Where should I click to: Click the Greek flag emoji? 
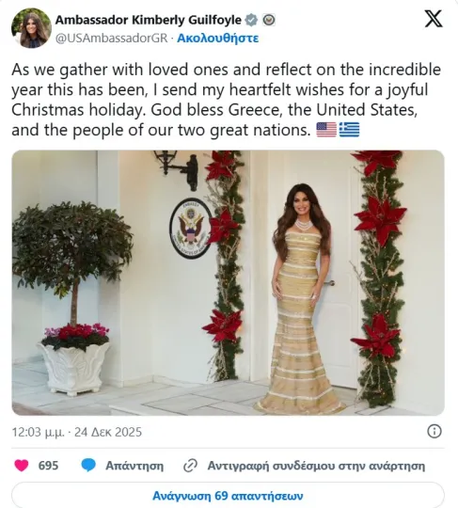349,130
